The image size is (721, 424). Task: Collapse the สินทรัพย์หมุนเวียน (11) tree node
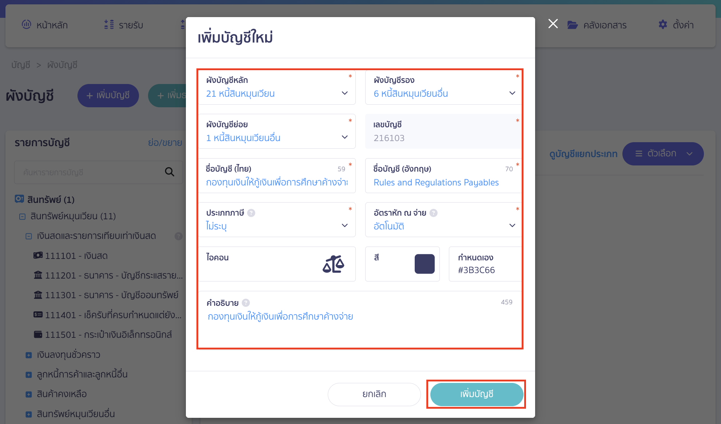pos(22,216)
